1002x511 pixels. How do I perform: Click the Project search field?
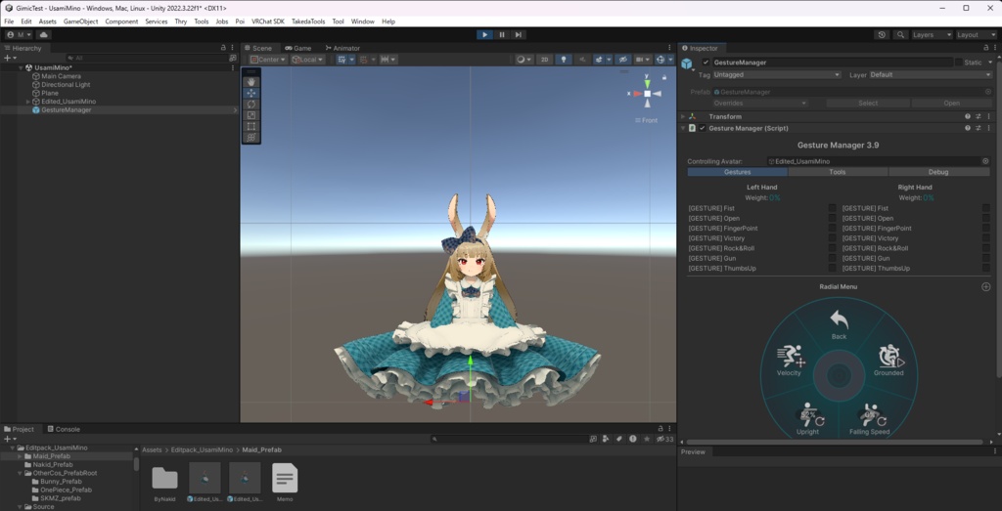pos(509,439)
